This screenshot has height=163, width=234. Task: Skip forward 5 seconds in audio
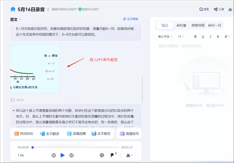click(71, 155)
